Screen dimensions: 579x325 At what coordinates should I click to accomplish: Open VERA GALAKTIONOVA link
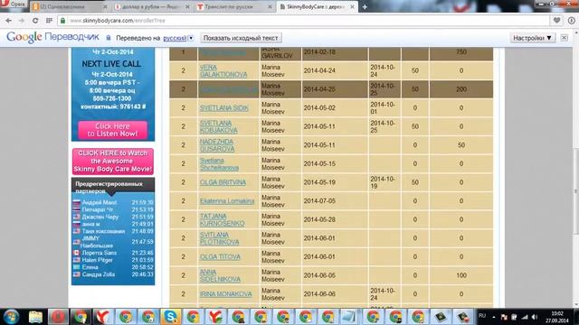[223, 70]
